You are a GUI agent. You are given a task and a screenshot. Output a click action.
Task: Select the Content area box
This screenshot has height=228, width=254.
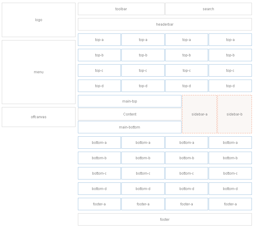click(x=130, y=114)
